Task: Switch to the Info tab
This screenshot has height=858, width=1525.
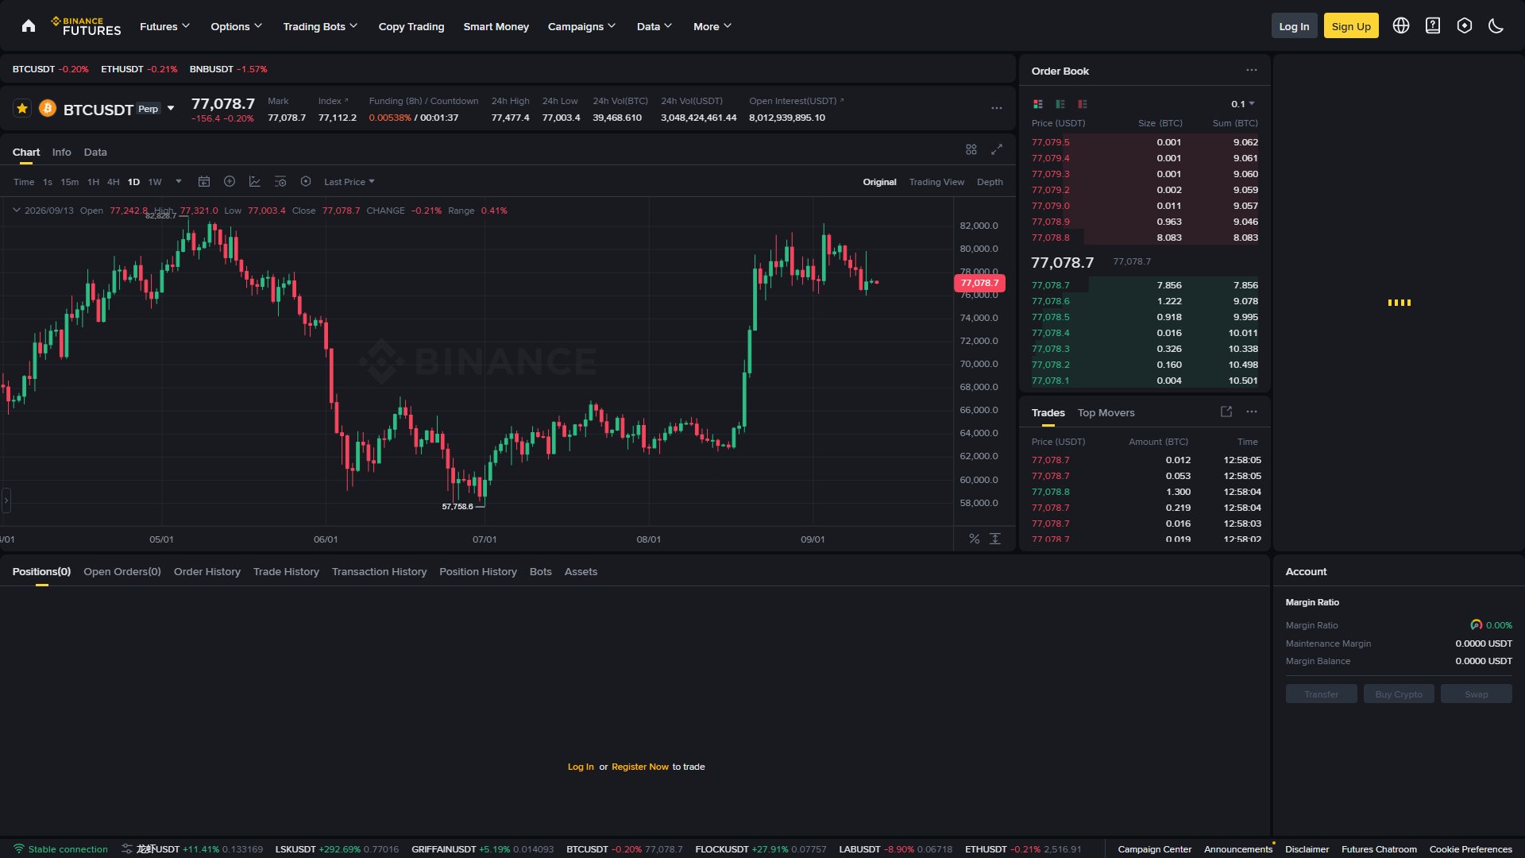Action: click(62, 152)
